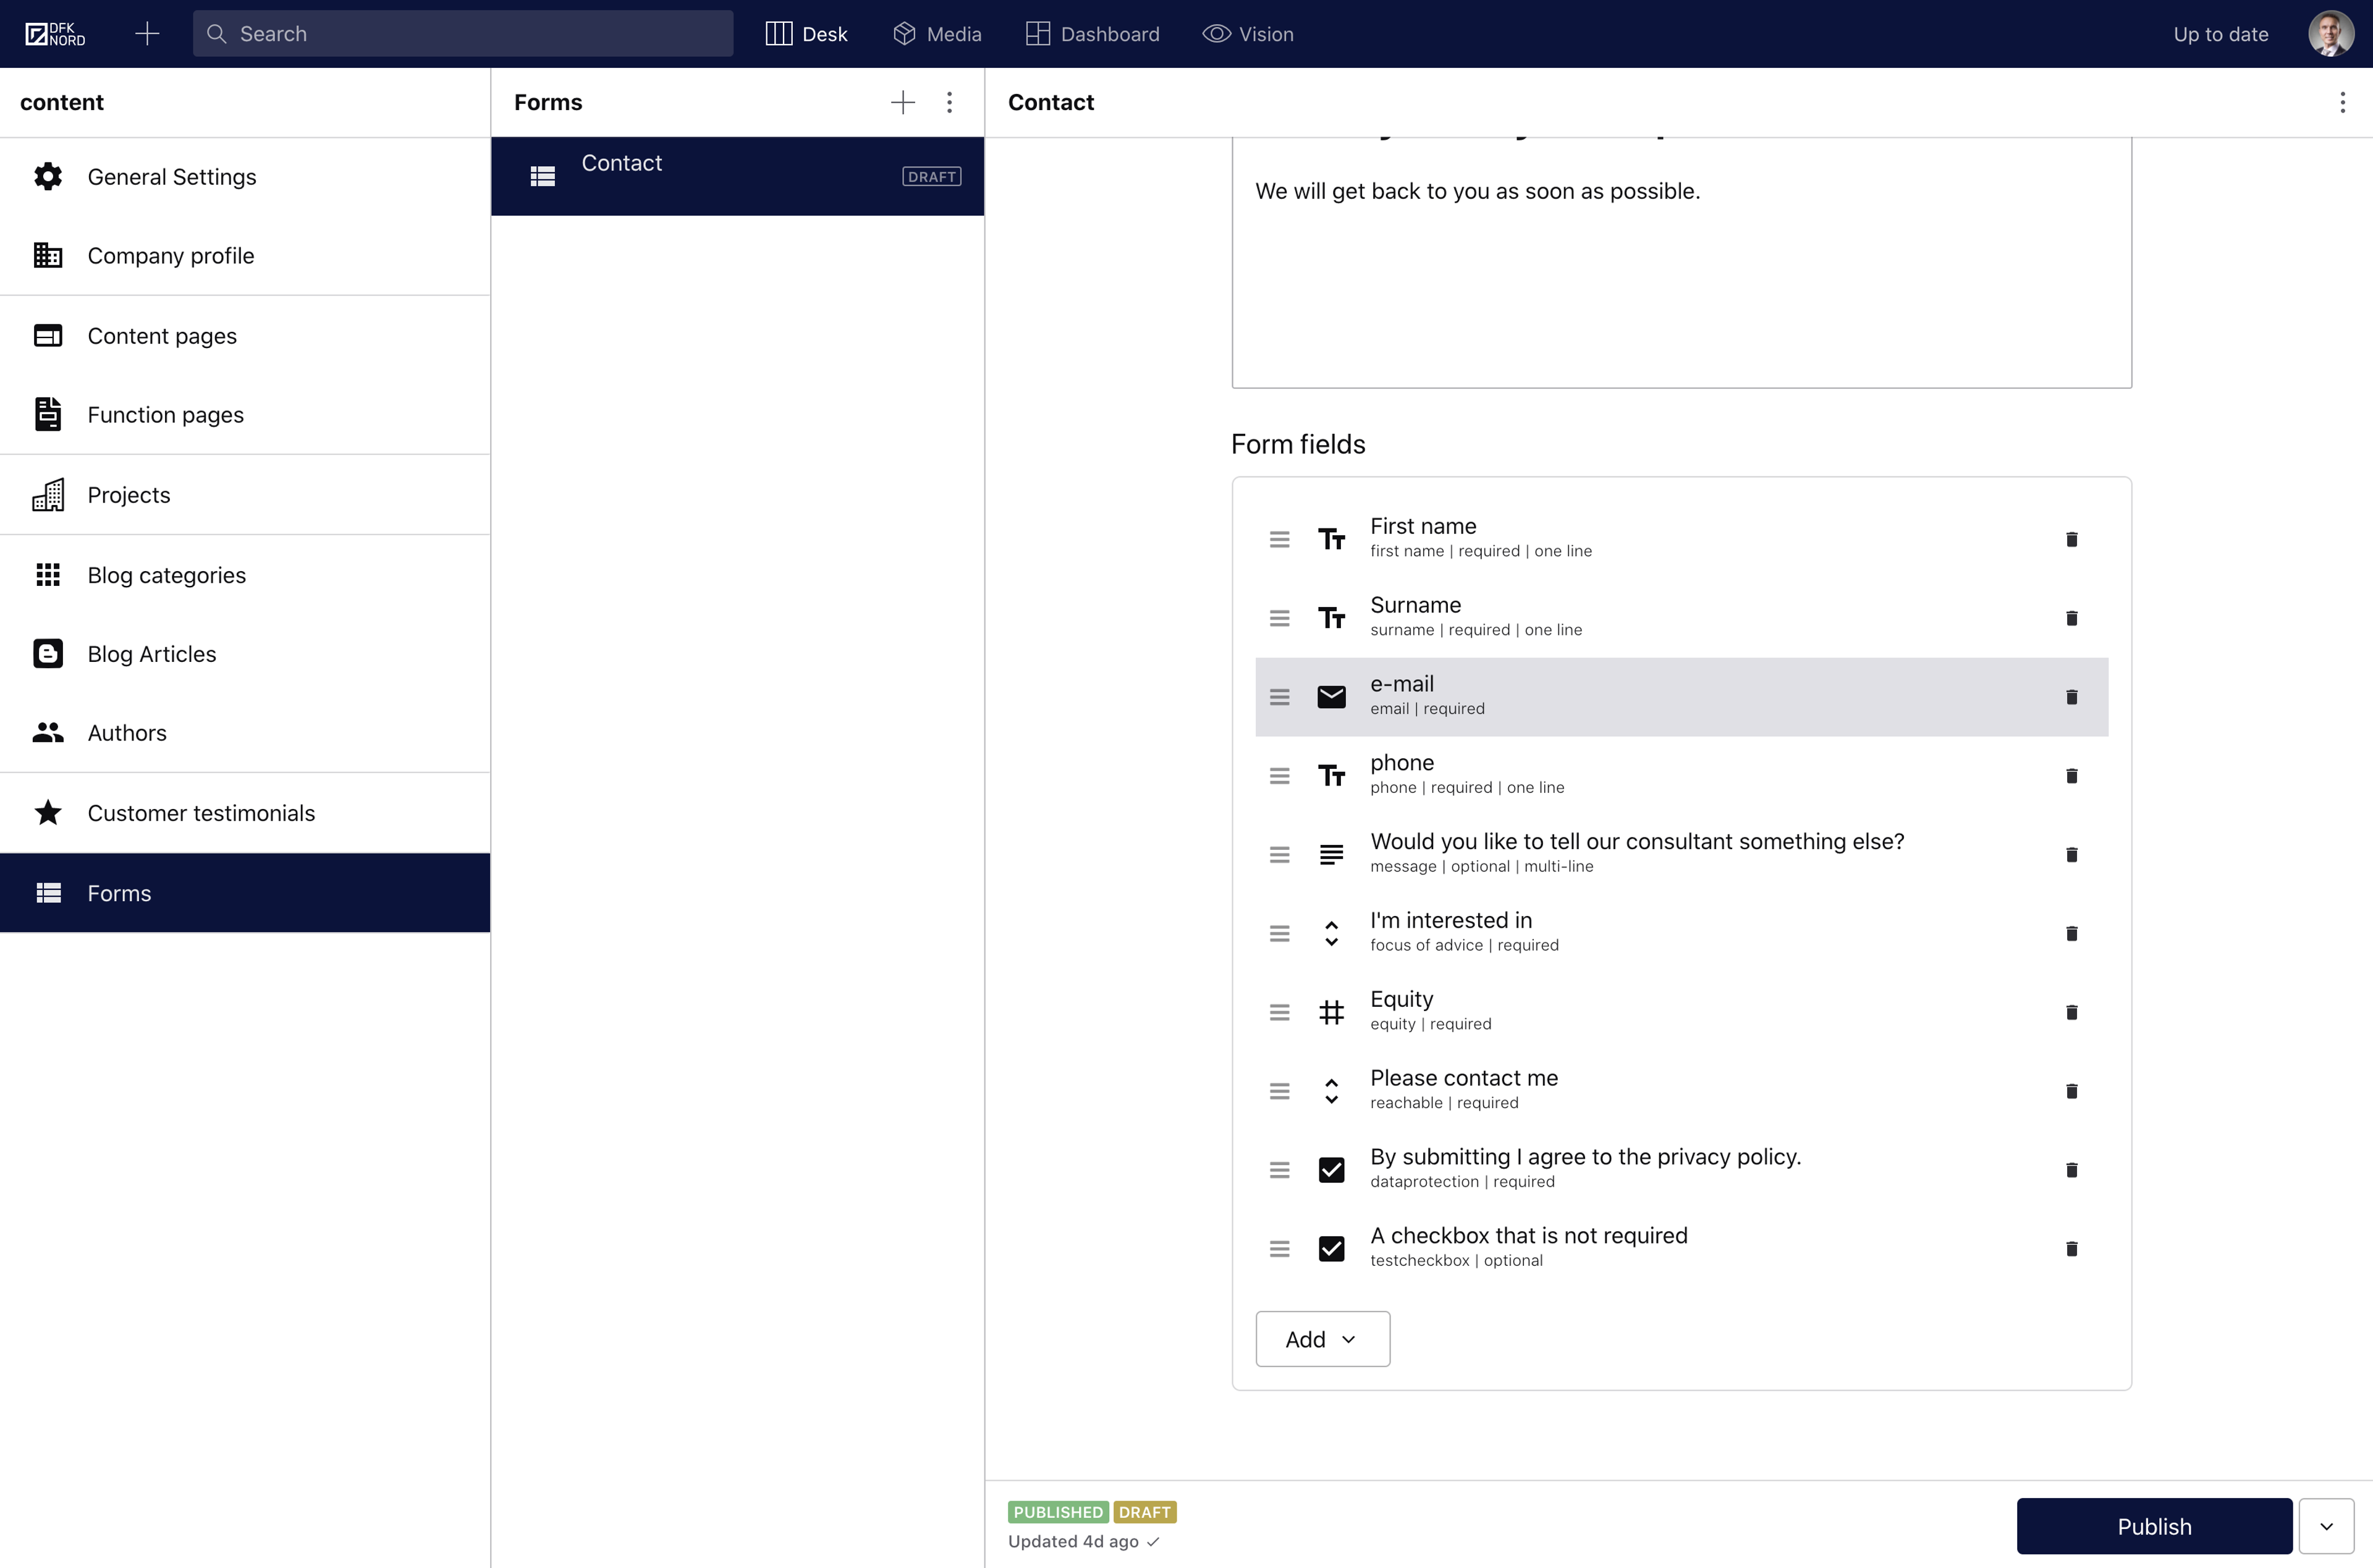Open privacy policy checkbox field
Image resolution: width=2373 pixels, height=1568 pixels.
(x=1584, y=1167)
